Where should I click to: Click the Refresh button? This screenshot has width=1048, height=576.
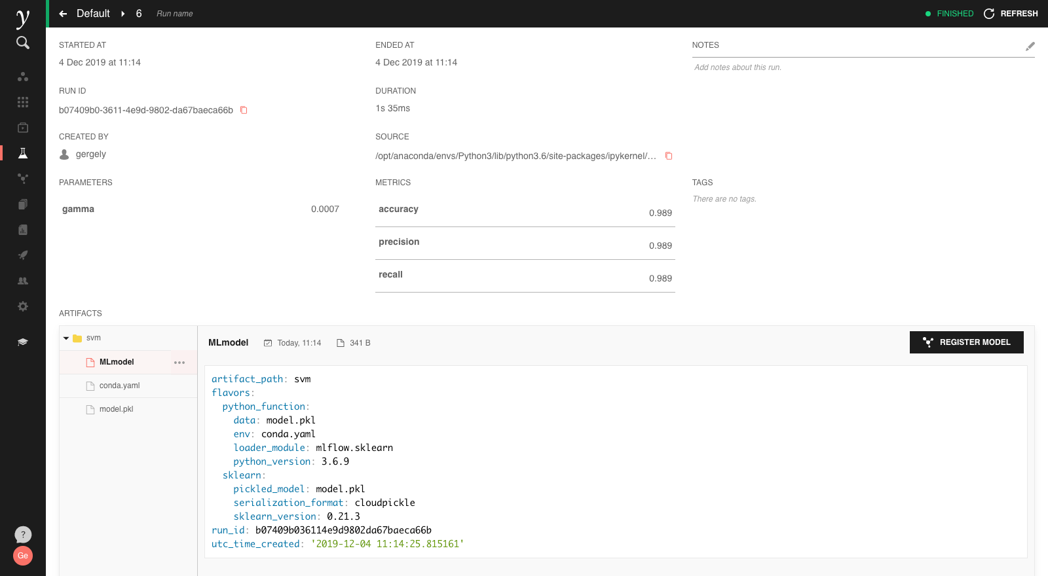[x=1011, y=14]
